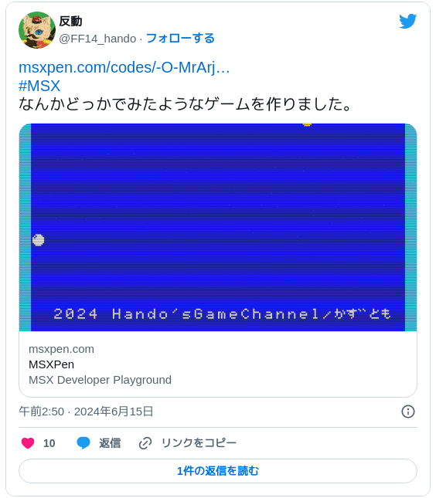Click the white ball in game preview
The width and height of the screenshot is (436, 498).
[x=38, y=240]
